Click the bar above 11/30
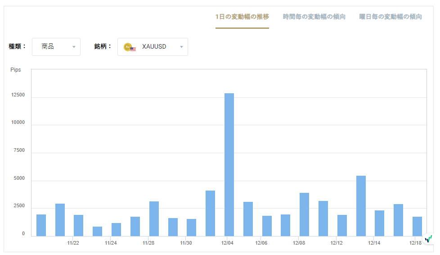Viewport: 440px width, 255px height. click(x=191, y=228)
